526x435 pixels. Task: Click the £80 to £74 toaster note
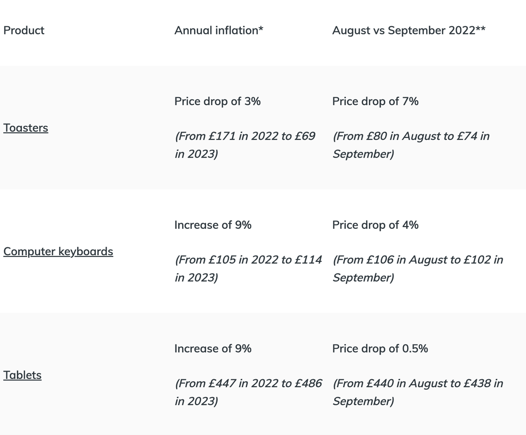click(410, 145)
